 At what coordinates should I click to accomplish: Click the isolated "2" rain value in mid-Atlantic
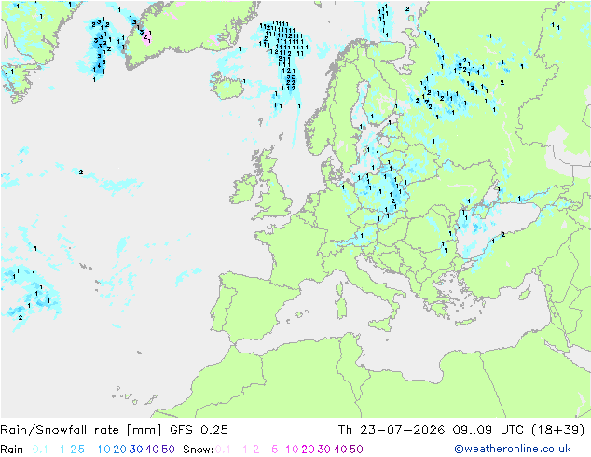[81, 172]
